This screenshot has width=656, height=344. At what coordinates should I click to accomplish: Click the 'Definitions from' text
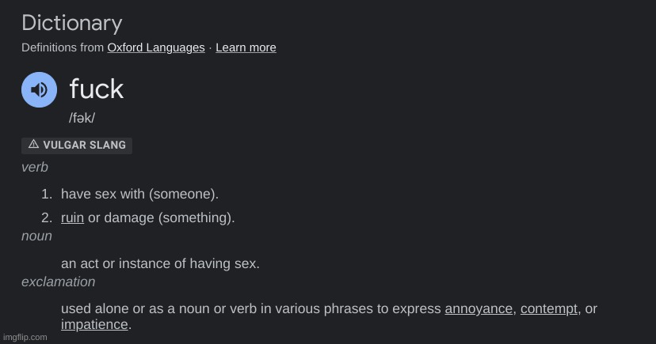coord(63,47)
